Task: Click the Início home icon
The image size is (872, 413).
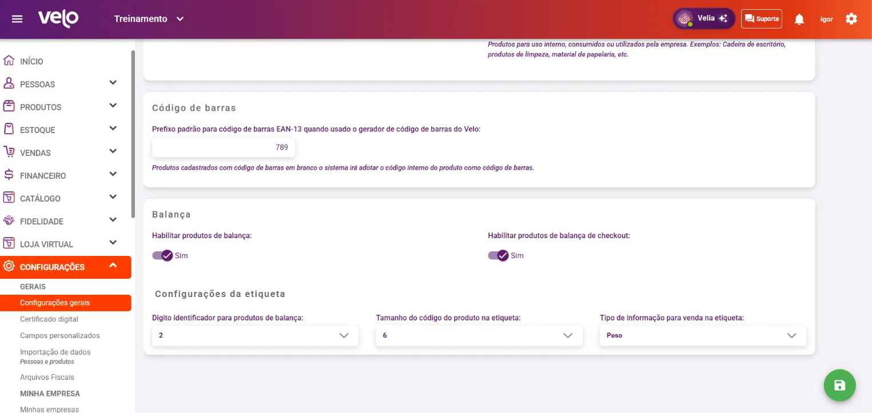Action: point(9,61)
